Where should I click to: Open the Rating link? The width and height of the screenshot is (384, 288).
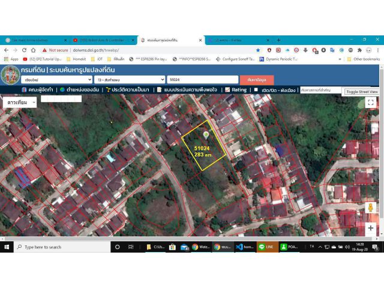(236, 90)
